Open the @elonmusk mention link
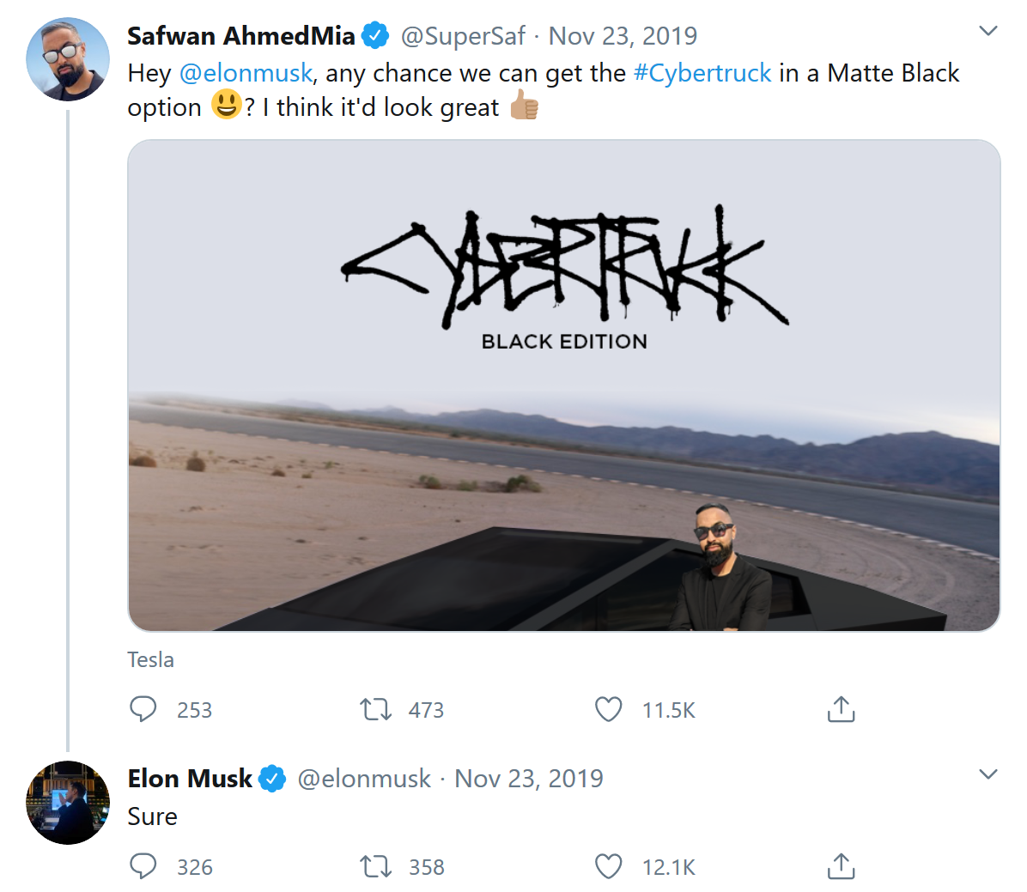 click(246, 74)
